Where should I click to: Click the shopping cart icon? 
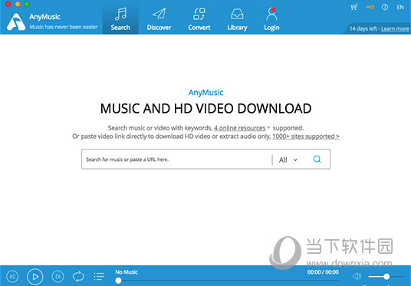tap(354, 7)
